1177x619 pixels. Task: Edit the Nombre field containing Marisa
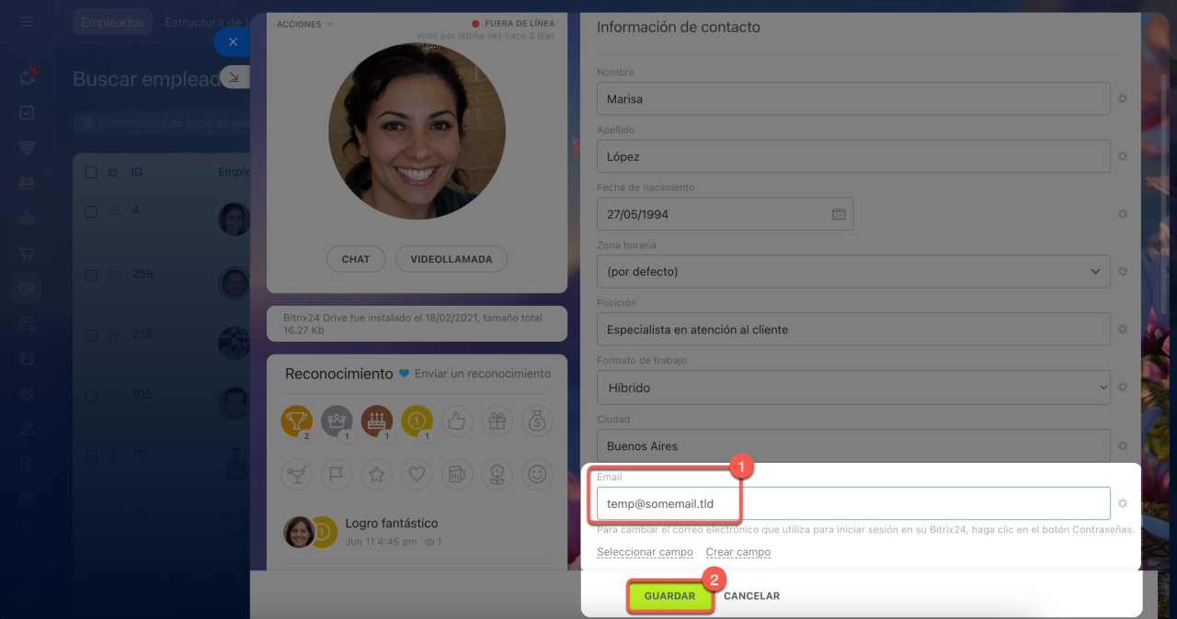853,98
